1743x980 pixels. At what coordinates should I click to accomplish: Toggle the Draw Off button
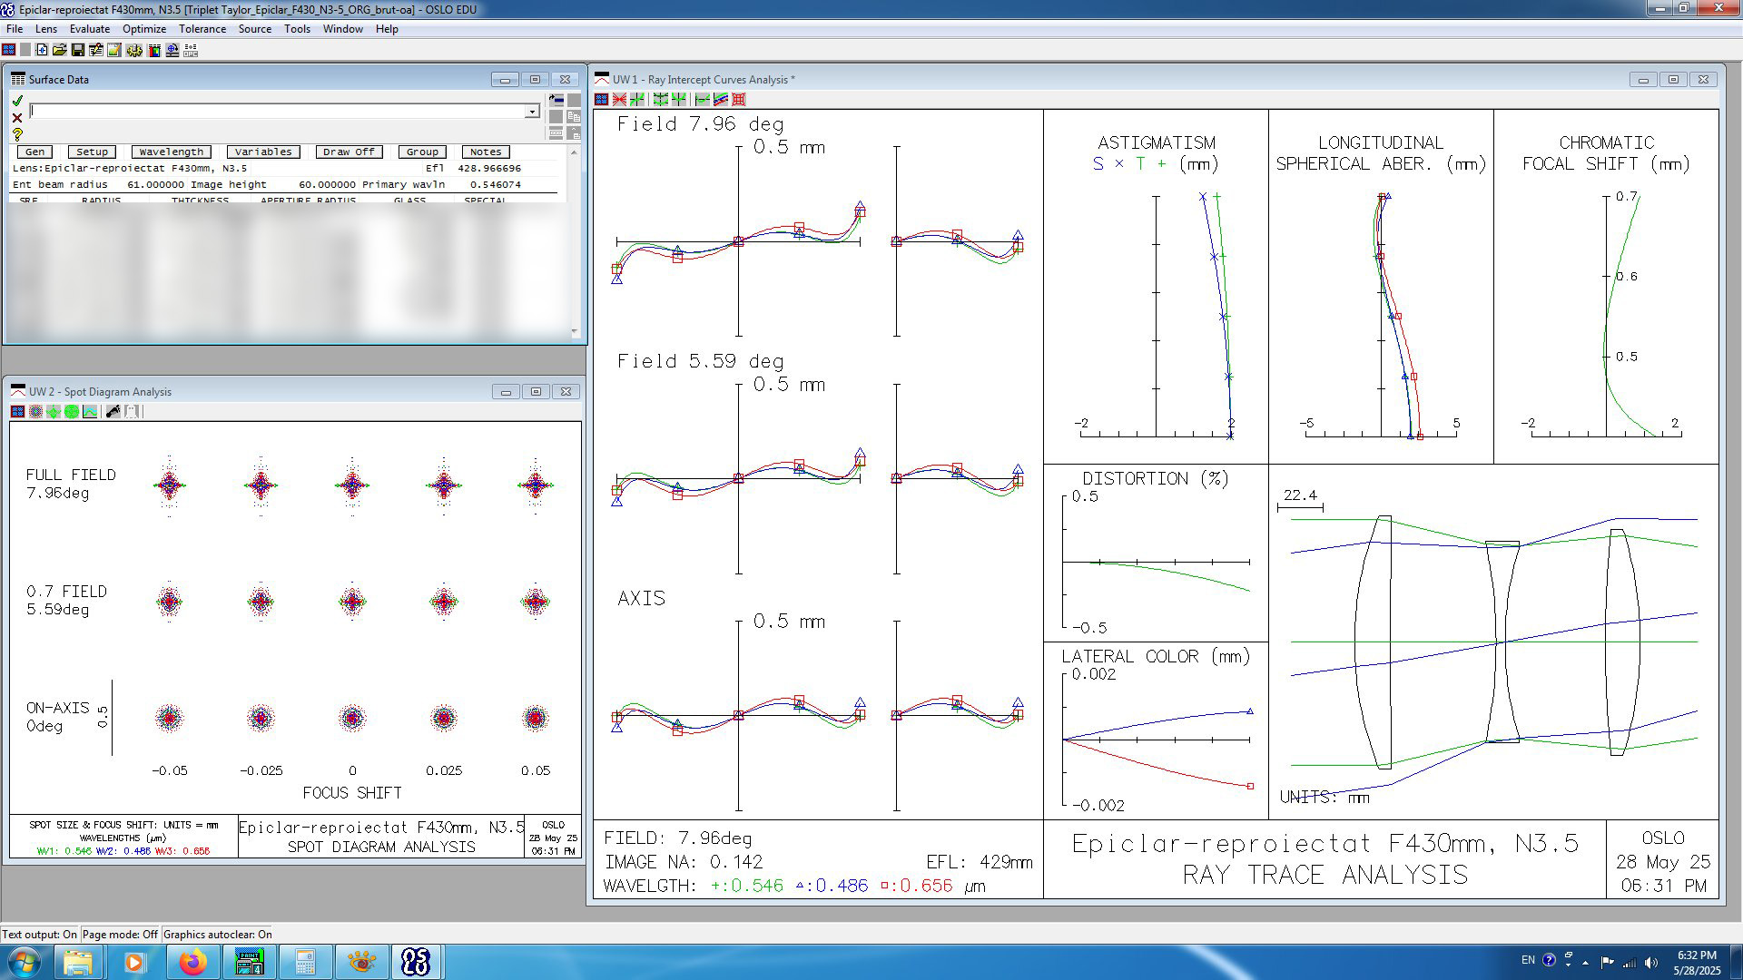click(x=349, y=152)
